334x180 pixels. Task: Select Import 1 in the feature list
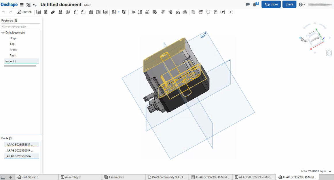pos(11,61)
